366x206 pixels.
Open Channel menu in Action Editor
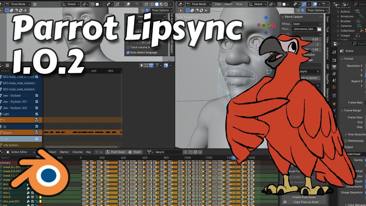pyautogui.click(x=77, y=152)
